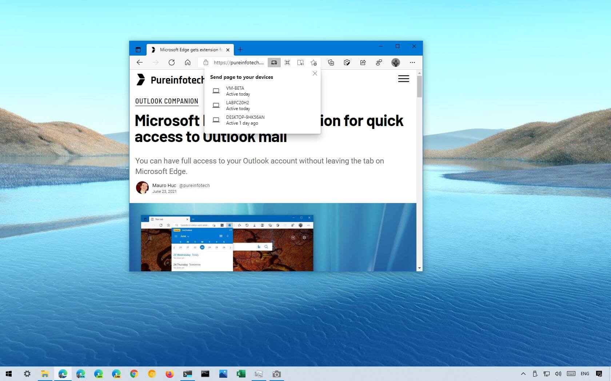Viewport: 611px width, 381px height.
Task: Start Read aloud from address bar
Action: [x=300, y=62]
